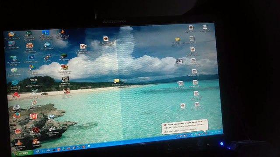Open My Computer on the desktop

tap(11, 45)
